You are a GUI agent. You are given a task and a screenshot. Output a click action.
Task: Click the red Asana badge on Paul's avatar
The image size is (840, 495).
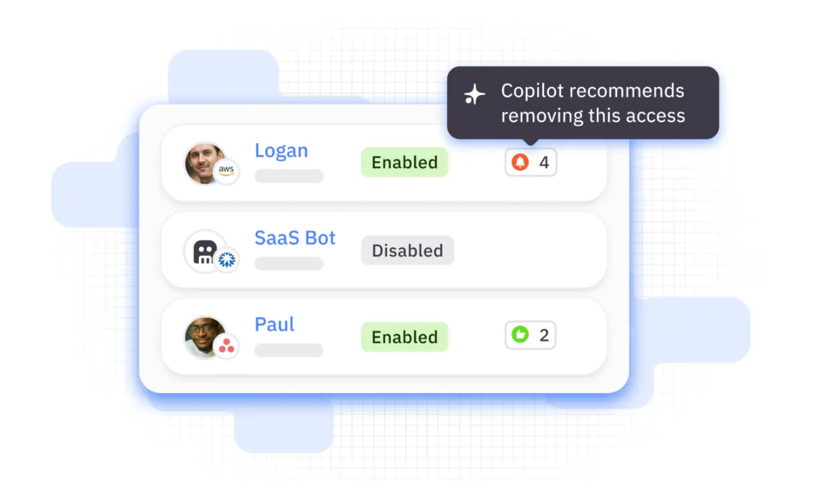(x=227, y=346)
